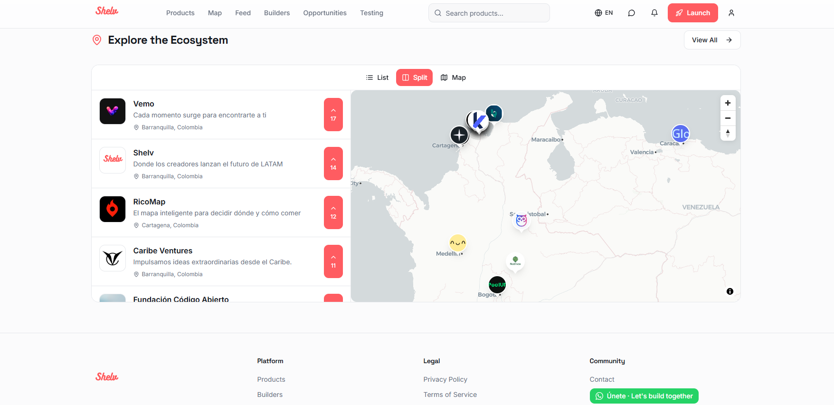Upvote Caribe Ventures with 11 votes
This screenshot has width=834, height=405.
tap(333, 261)
